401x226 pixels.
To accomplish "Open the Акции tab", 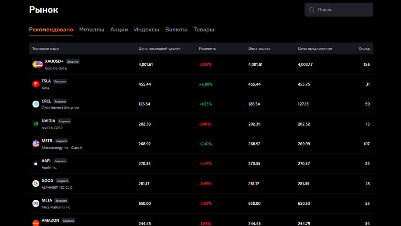I will tap(119, 30).
